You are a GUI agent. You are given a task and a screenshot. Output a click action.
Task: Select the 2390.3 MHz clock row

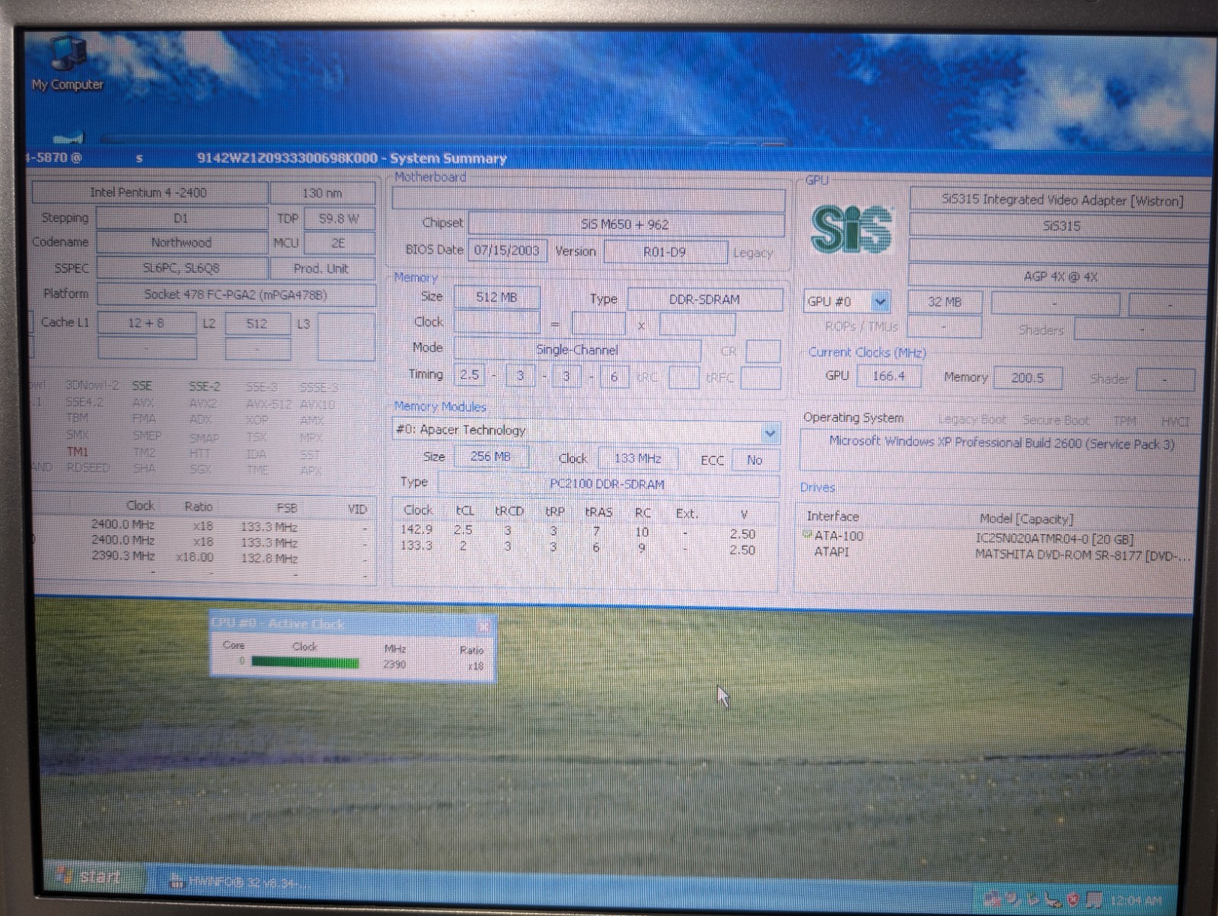(202, 557)
